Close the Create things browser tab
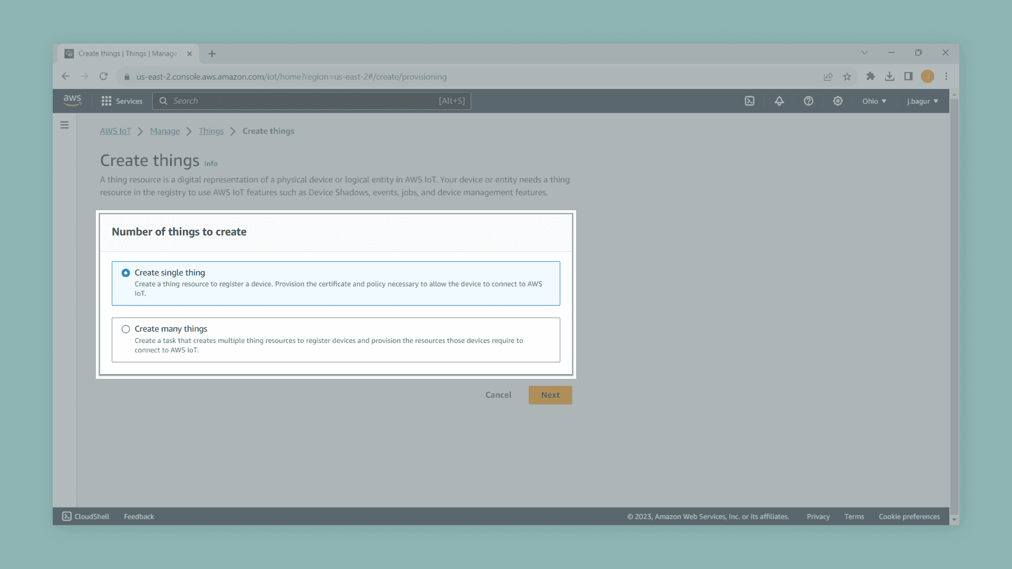Screen dimensions: 1012x569 coord(189,54)
